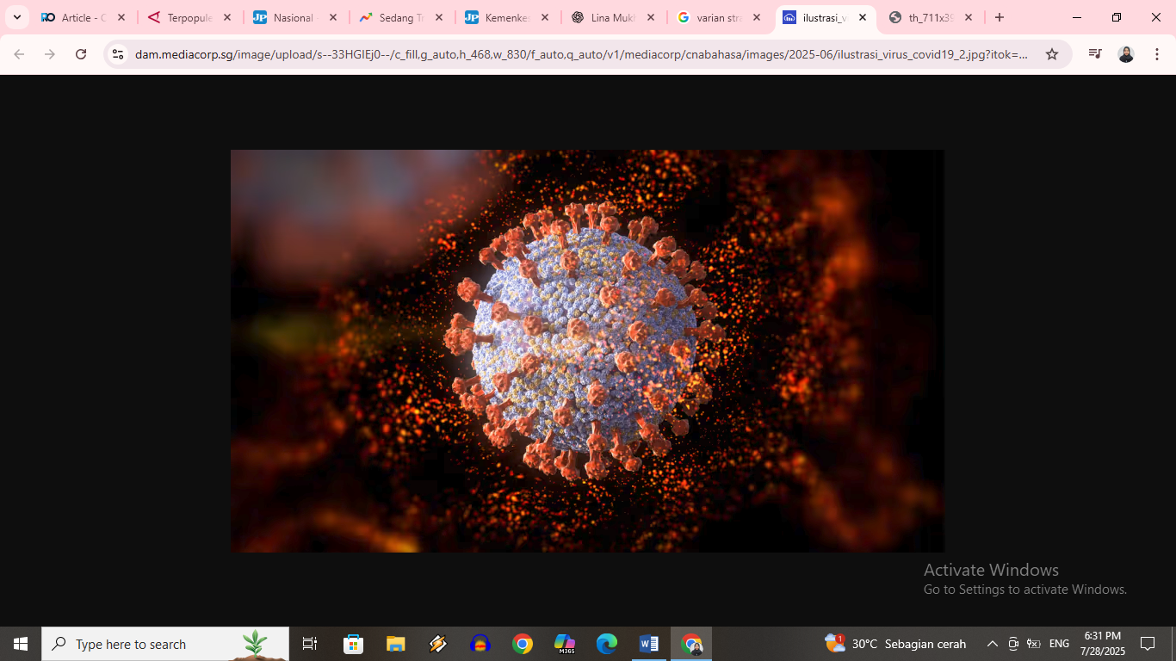Viewport: 1176px width, 661px height.
Task: Open the Windows Start menu
Action: click(x=21, y=644)
